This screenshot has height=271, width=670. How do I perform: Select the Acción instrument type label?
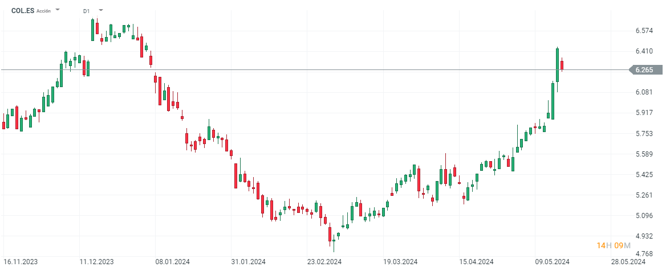coord(44,11)
